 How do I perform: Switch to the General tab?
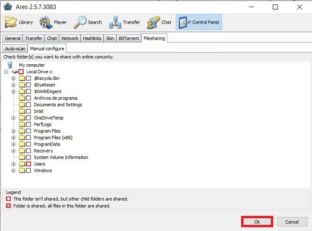13,38
